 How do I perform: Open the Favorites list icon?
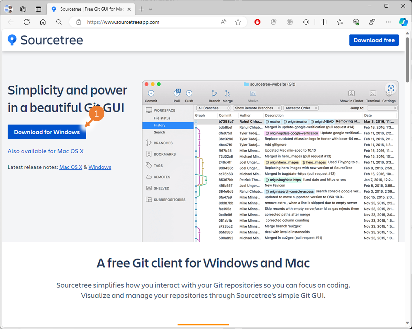[x=340, y=22]
